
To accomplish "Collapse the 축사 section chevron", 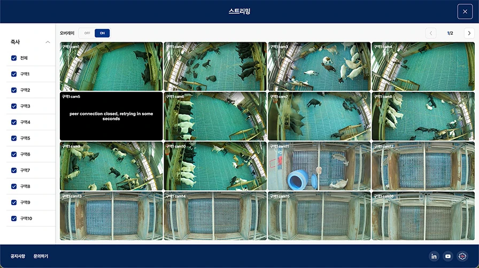I will point(48,42).
